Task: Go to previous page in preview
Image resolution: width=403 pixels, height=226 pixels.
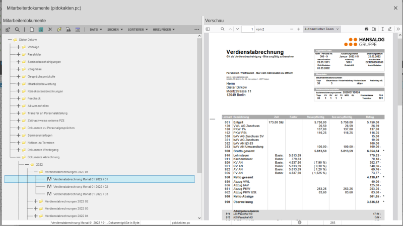Action: coord(230,29)
